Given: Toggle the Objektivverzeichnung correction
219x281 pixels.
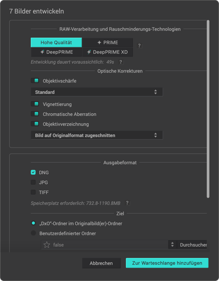Looking at the screenshot, I should (35, 124).
